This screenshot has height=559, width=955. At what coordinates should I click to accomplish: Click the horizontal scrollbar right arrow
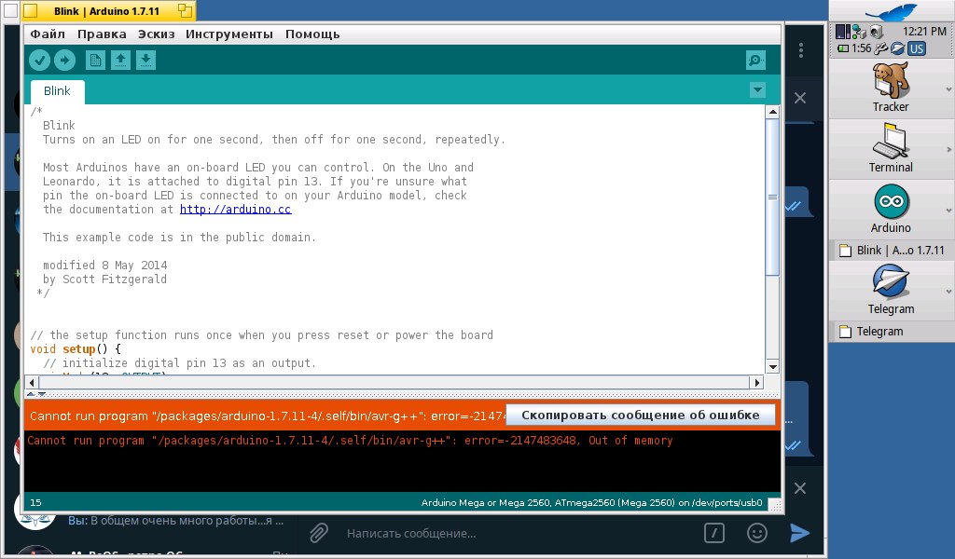[x=756, y=383]
